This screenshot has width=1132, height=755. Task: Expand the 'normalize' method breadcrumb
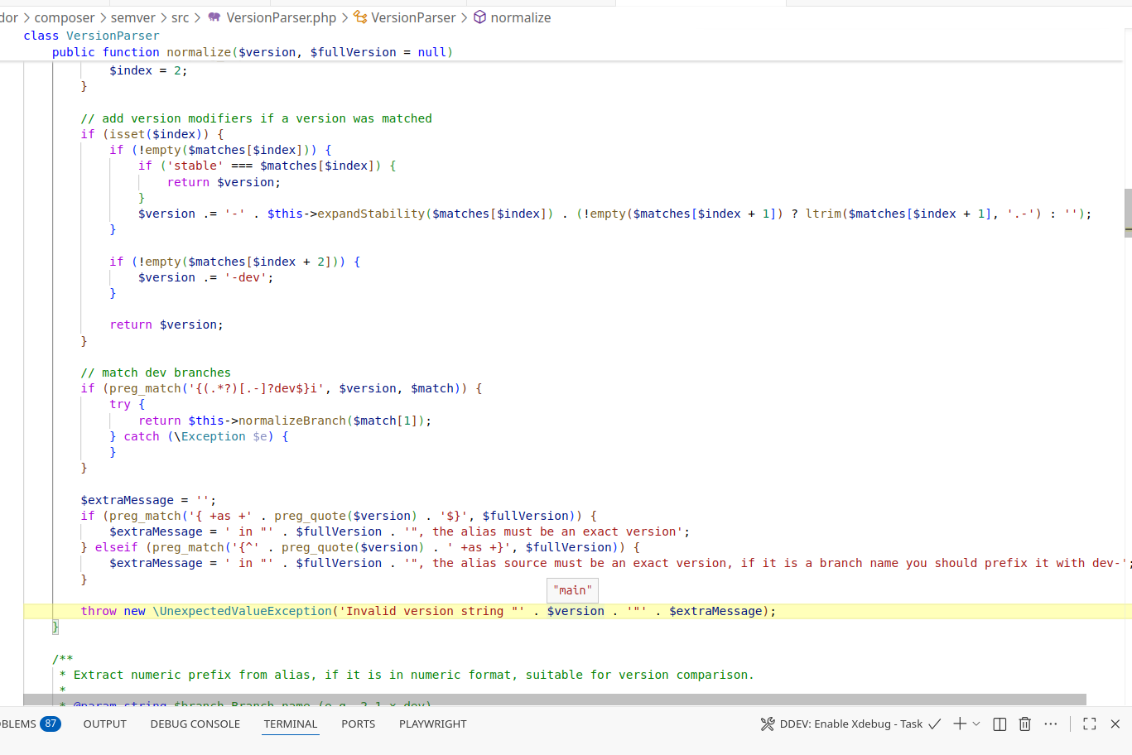point(520,17)
